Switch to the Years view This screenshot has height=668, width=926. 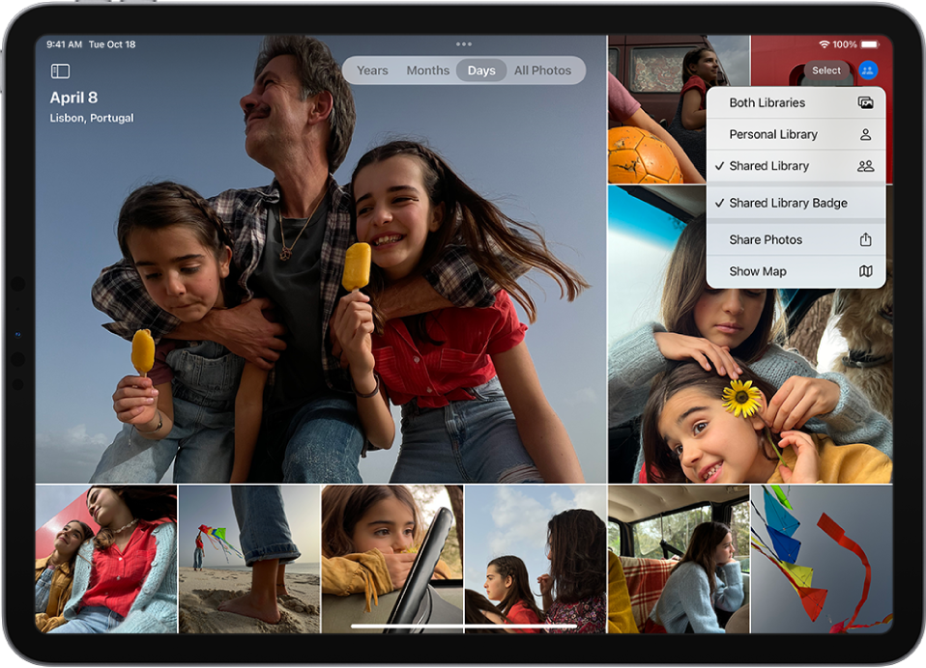tap(372, 70)
